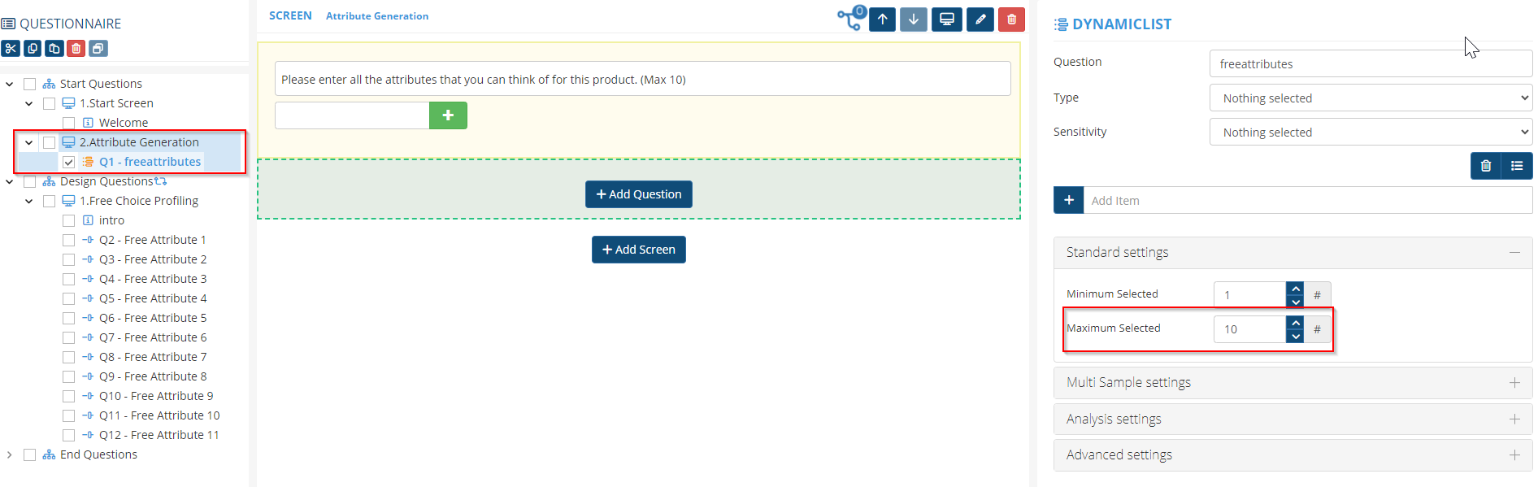
Task: Click the monitor preview screen icon
Action: click(x=947, y=20)
